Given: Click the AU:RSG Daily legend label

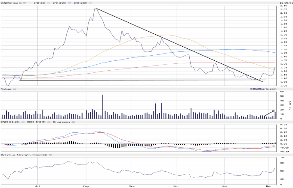Looking at the screenshot, I should pos(10,3).
